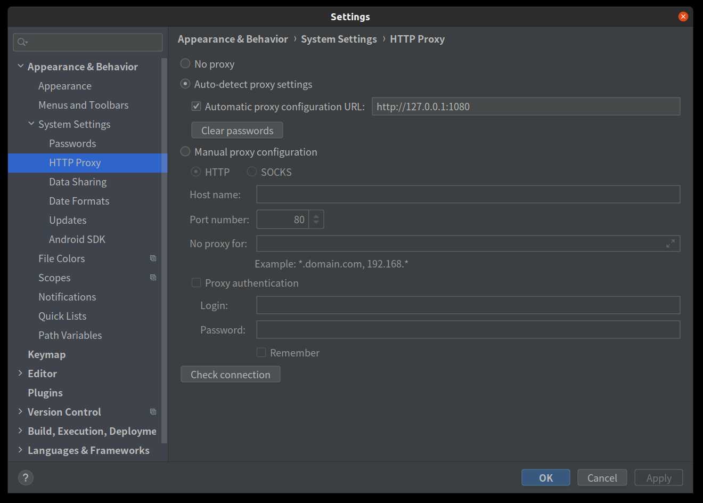Open Path Variables settings
This screenshot has width=703, height=503.
[x=70, y=335]
